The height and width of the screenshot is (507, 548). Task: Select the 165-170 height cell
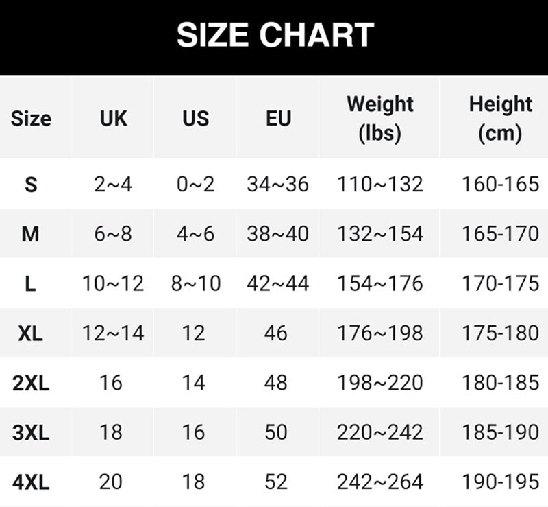(500, 234)
